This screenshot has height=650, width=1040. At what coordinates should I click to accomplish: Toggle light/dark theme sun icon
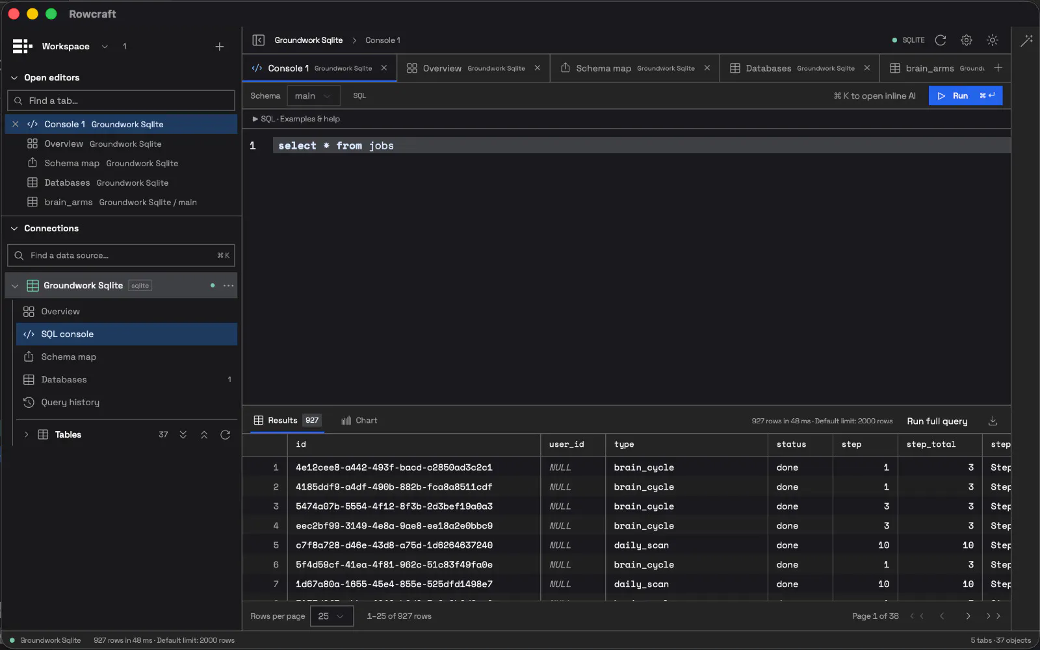pos(992,40)
